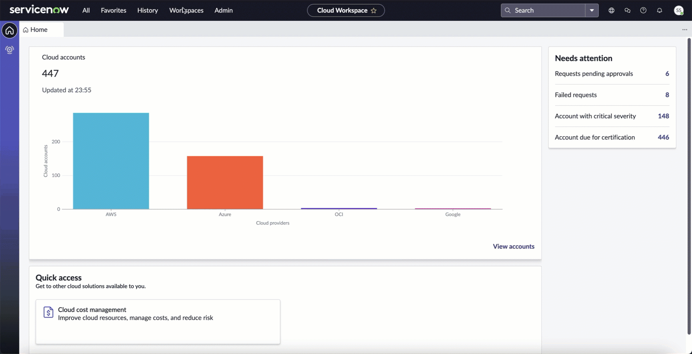Open Account with critical severity count 148

(664, 116)
